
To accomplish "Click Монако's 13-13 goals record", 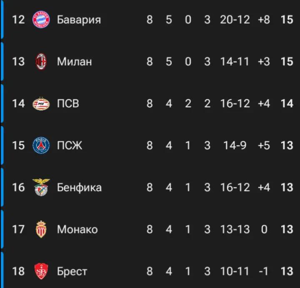I will point(235,229).
